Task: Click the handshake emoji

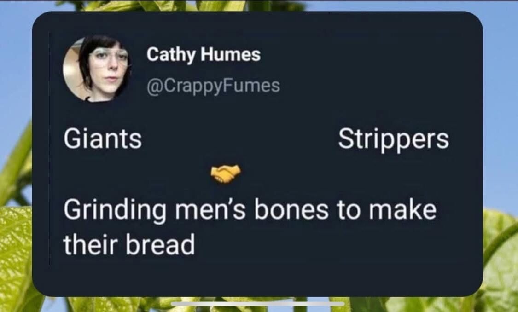Action: [x=226, y=173]
